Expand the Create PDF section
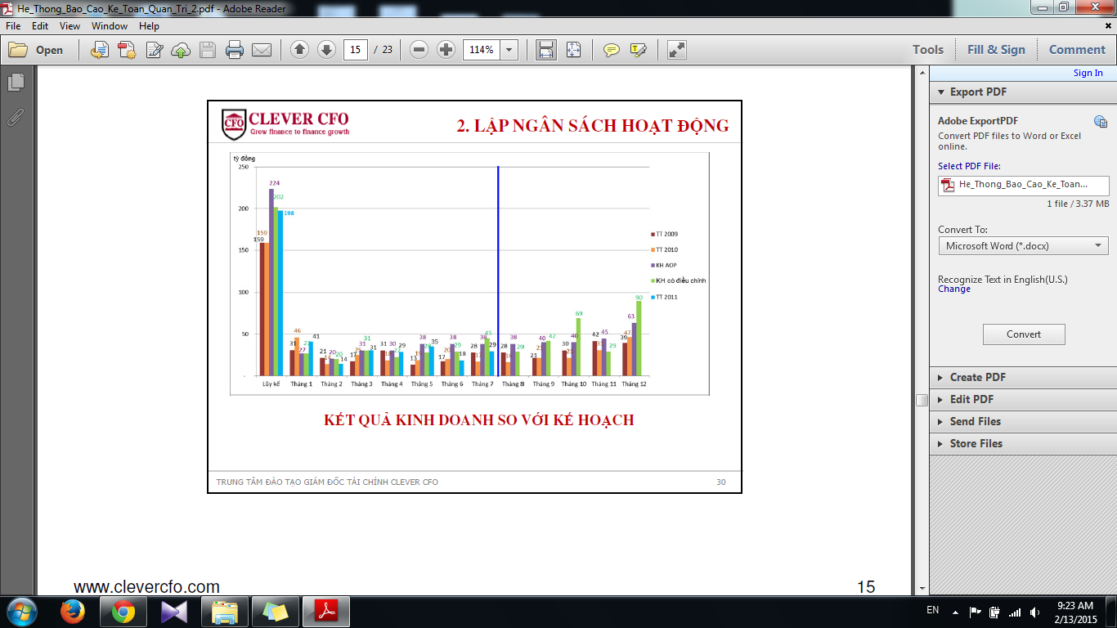 pos(977,377)
